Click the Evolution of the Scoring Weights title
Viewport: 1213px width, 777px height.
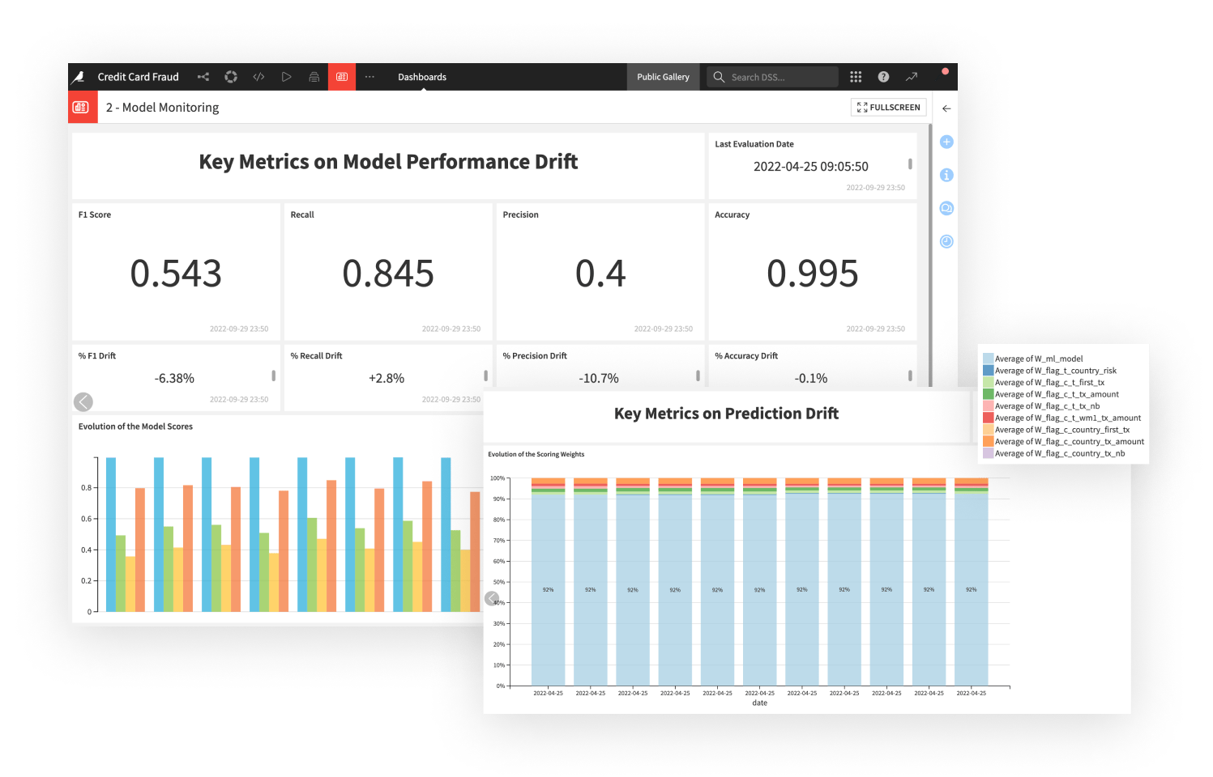tap(536, 454)
